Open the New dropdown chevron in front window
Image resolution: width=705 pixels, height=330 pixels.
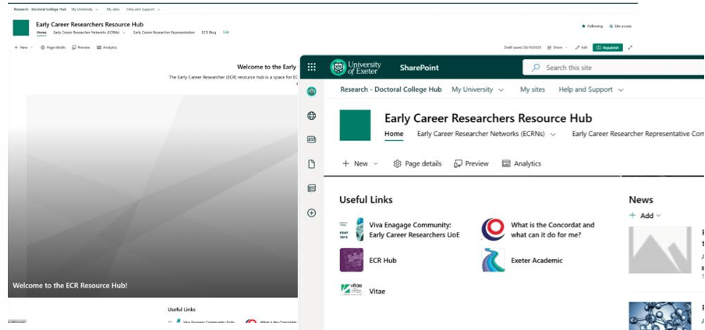coord(376,164)
